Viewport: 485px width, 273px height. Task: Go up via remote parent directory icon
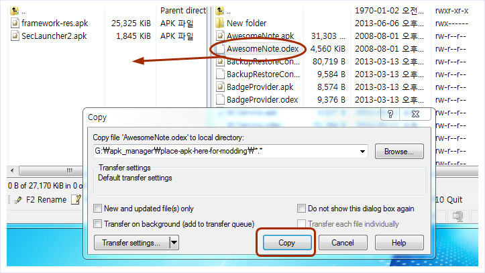220,11
